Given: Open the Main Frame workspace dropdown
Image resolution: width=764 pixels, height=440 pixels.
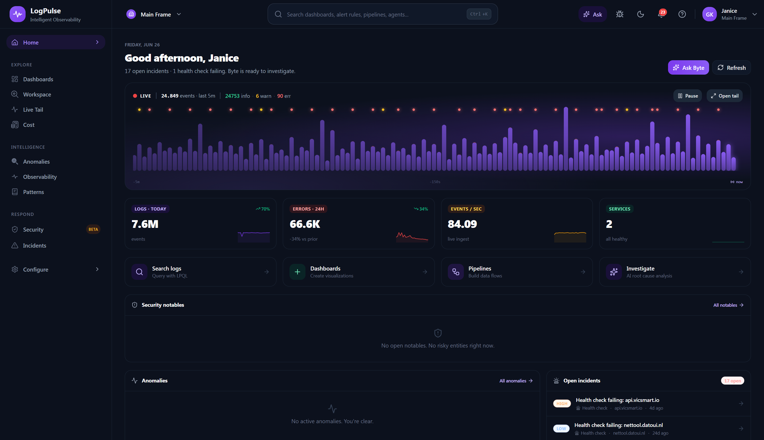Looking at the screenshot, I should click(x=154, y=14).
